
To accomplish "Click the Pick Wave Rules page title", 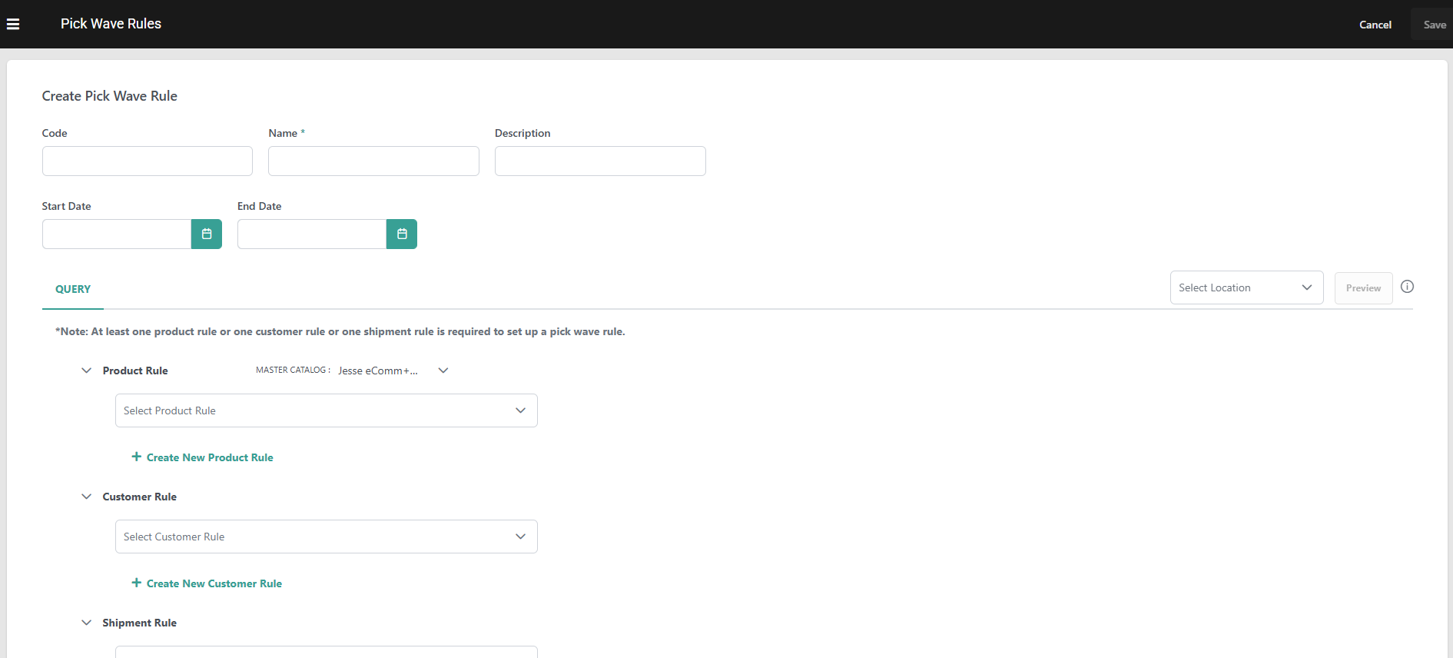I will (111, 24).
